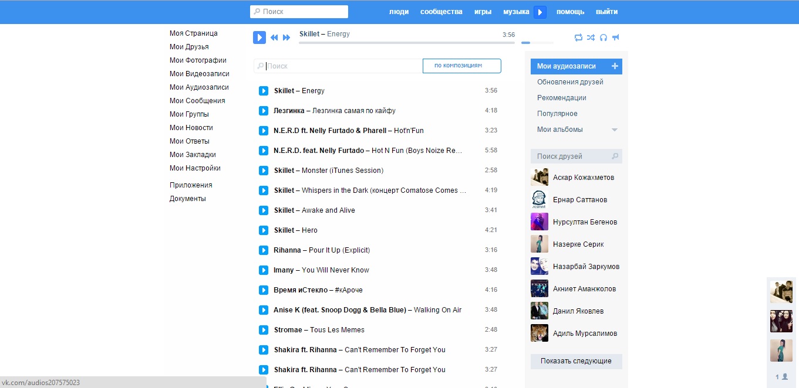Image resolution: width=799 pixels, height=388 pixels.
Task: Click the main play button in player
Action: (x=259, y=38)
